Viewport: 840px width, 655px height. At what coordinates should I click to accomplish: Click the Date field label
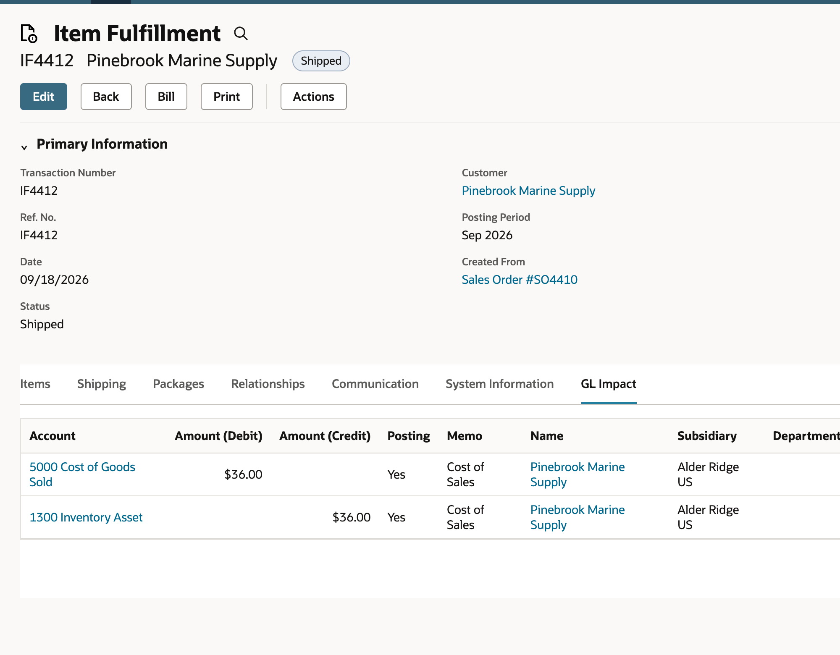(31, 262)
